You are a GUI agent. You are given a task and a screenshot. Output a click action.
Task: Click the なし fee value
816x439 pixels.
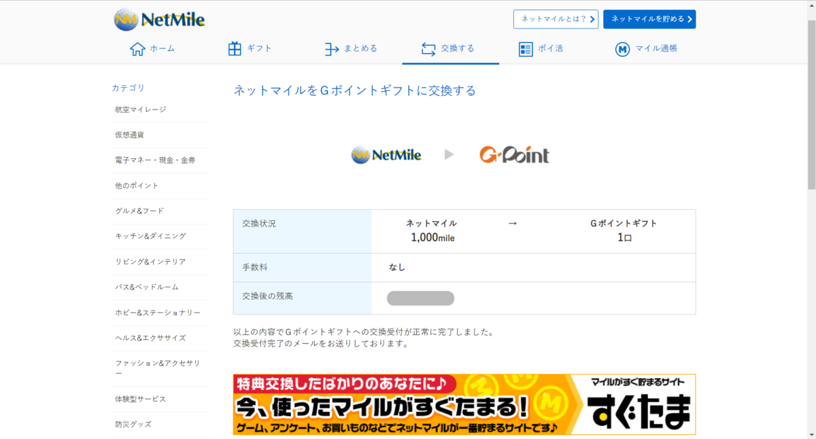(397, 268)
